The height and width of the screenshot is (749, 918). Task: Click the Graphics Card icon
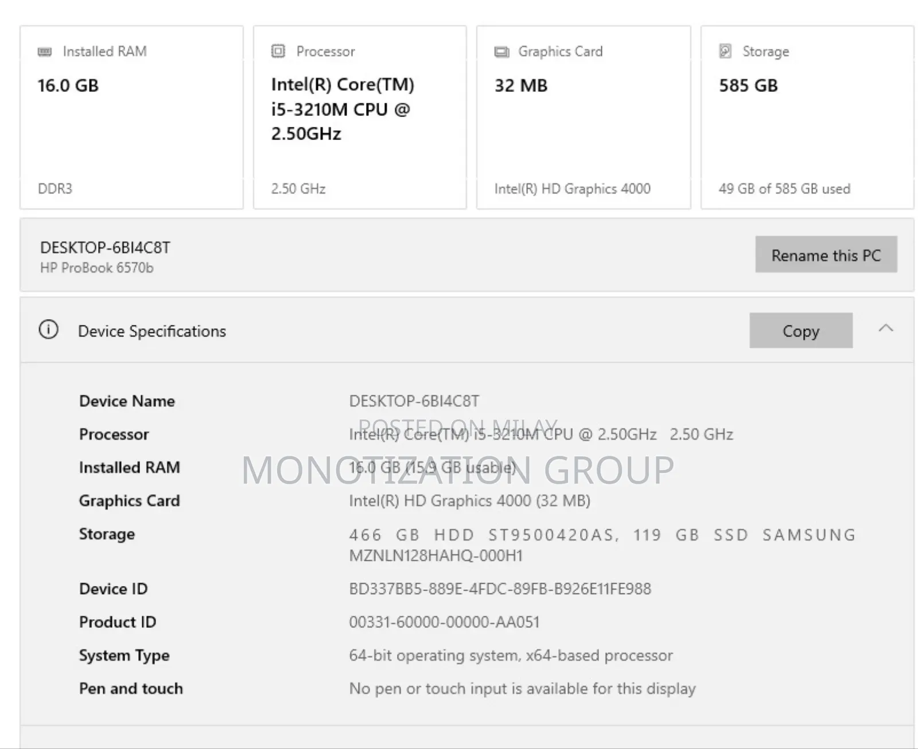tap(501, 52)
